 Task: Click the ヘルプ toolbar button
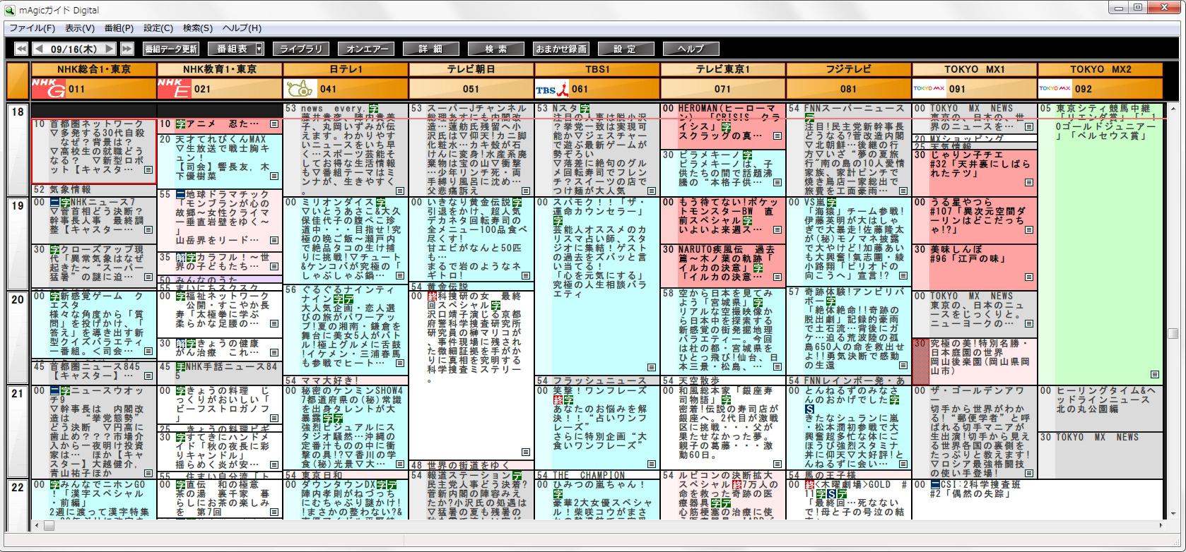pos(691,49)
